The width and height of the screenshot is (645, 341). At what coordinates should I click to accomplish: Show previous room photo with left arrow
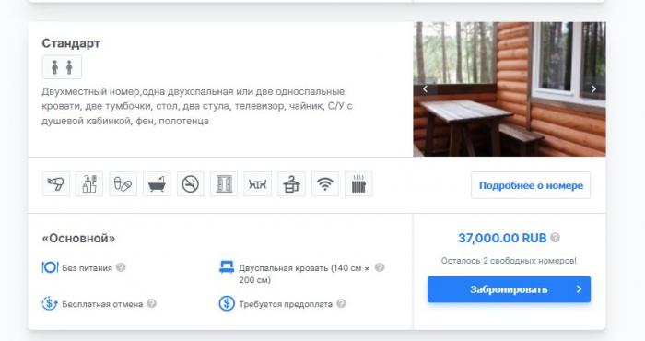tap(425, 88)
